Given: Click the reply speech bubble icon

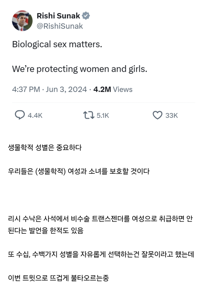Looking at the screenshot, I should tap(20, 115).
